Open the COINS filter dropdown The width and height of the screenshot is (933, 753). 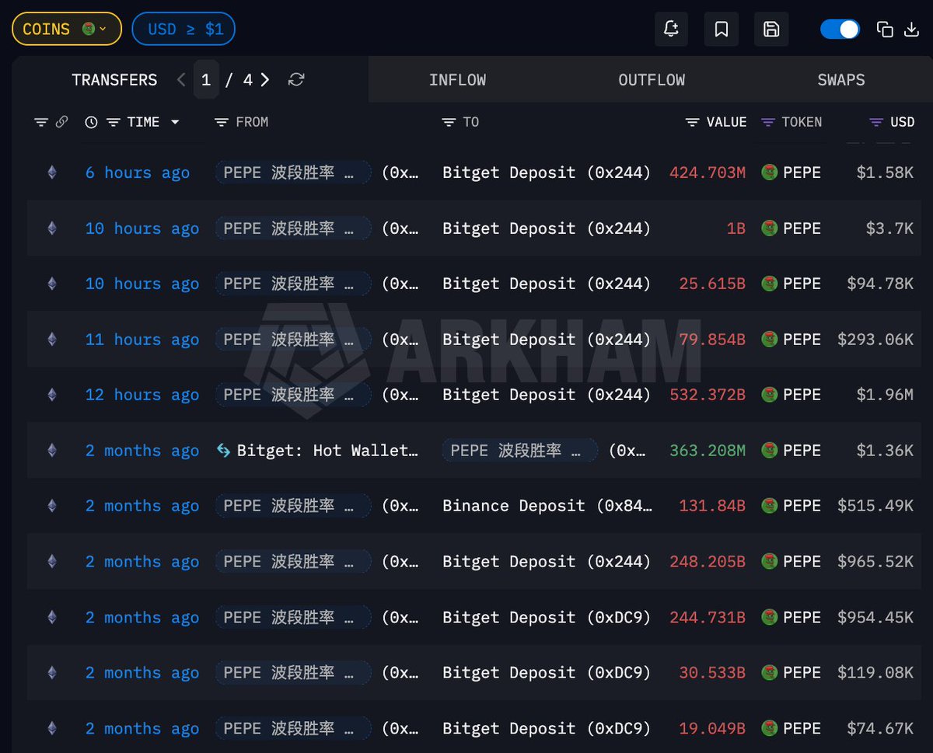[x=66, y=30]
